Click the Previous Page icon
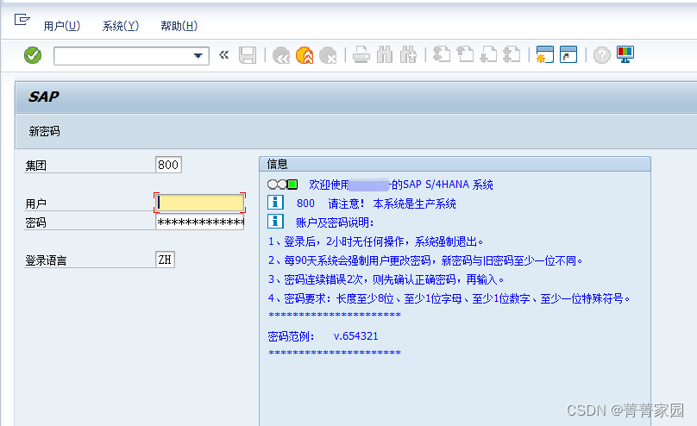The height and width of the screenshot is (426, 697). point(465,54)
